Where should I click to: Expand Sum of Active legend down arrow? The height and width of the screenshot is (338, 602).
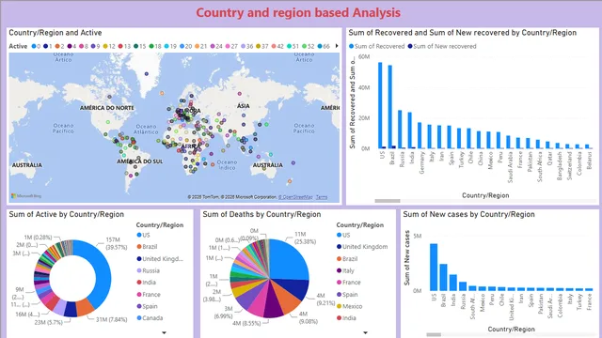tap(164, 332)
